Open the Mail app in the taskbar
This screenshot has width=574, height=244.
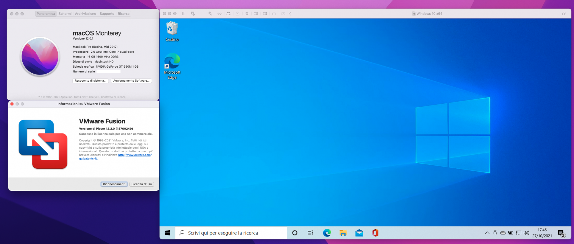point(359,233)
